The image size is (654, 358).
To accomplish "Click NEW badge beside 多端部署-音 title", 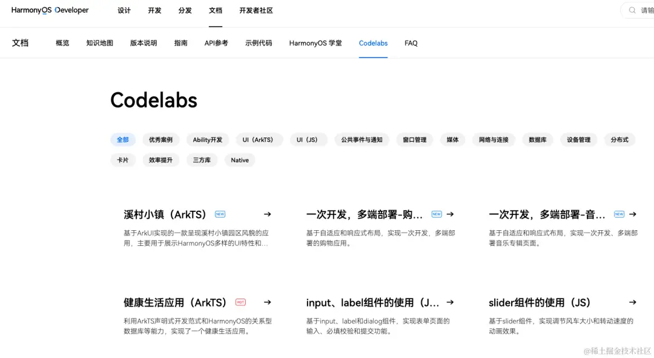I will pyautogui.click(x=619, y=214).
